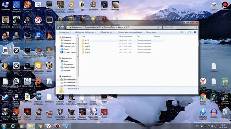The image size is (231, 129).
Task: Select the 40100 folder
Action: point(87,43)
